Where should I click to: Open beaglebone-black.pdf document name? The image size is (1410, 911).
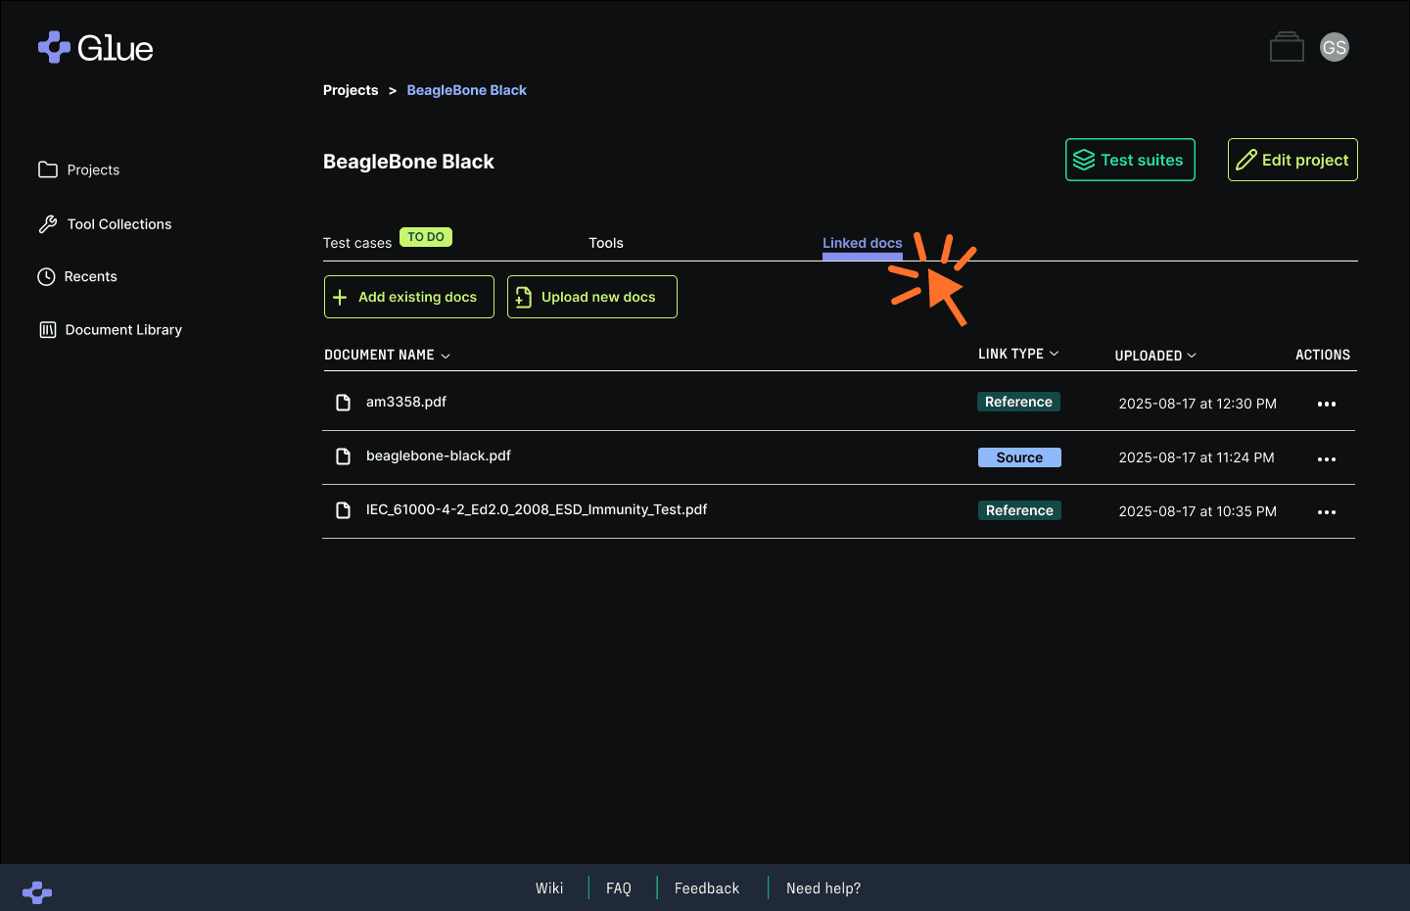[x=439, y=455]
